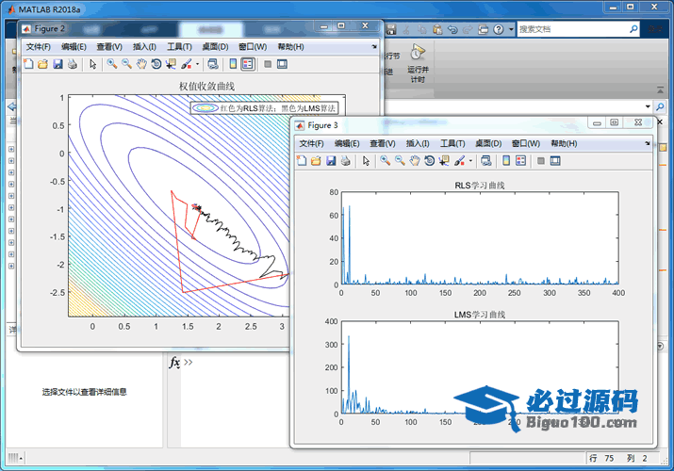
Task: Open address bar dropdown arrow in MATLAB
Action: (648, 106)
